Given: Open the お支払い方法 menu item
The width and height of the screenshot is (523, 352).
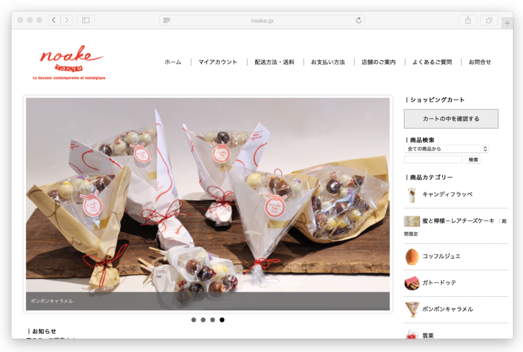Looking at the screenshot, I should click(328, 62).
